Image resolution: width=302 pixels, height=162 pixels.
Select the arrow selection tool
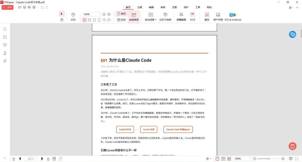click(x=62, y=14)
